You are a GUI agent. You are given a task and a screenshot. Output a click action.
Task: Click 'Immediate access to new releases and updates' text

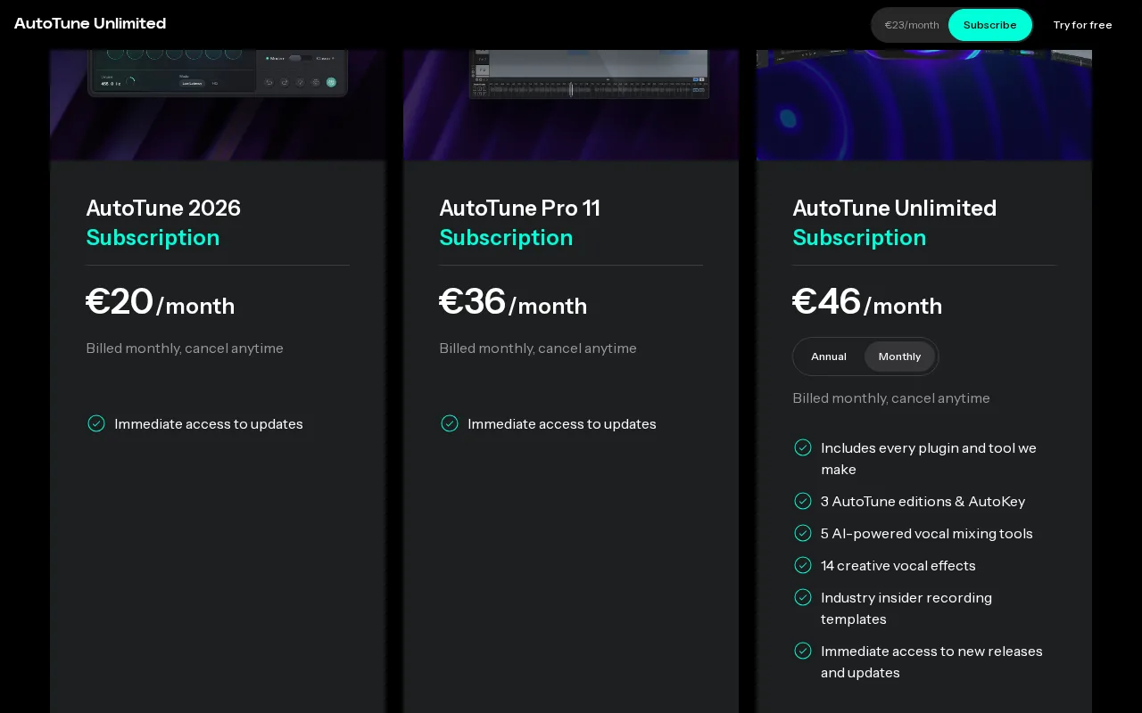(931, 662)
